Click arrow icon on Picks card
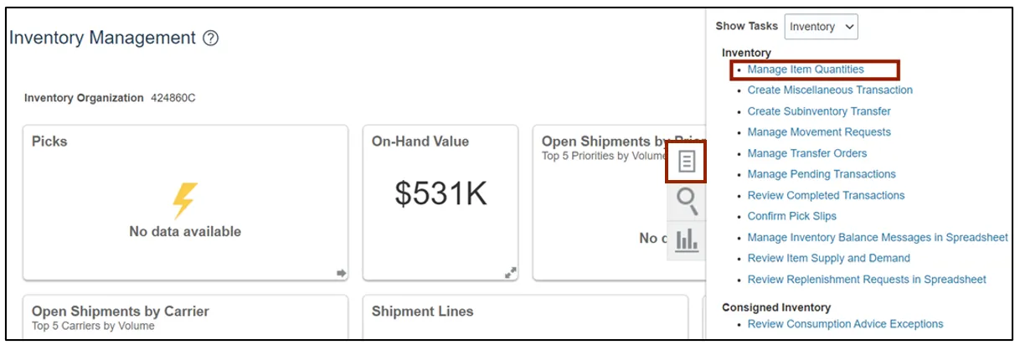This screenshot has height=345, width=1020. 341,272
